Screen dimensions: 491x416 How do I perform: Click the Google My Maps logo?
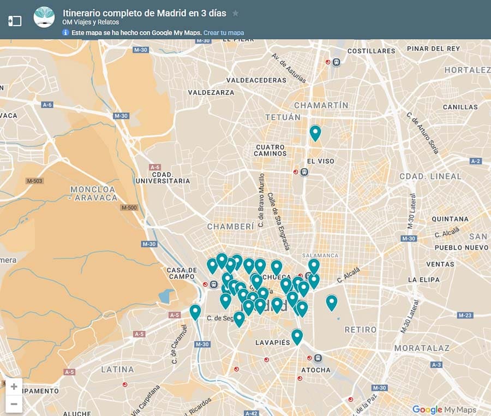[x=444, y=409]
